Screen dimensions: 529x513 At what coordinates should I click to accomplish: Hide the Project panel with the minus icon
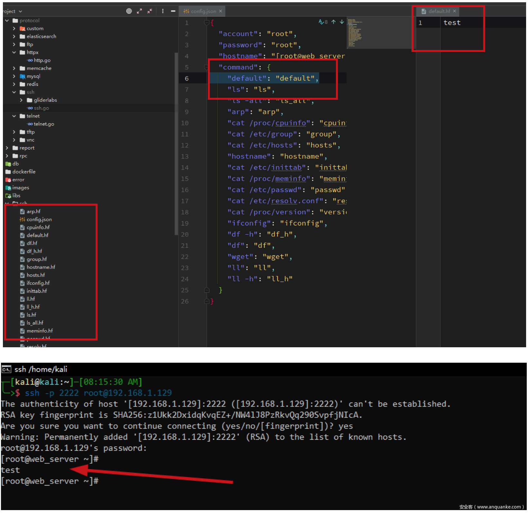(173, 11)
